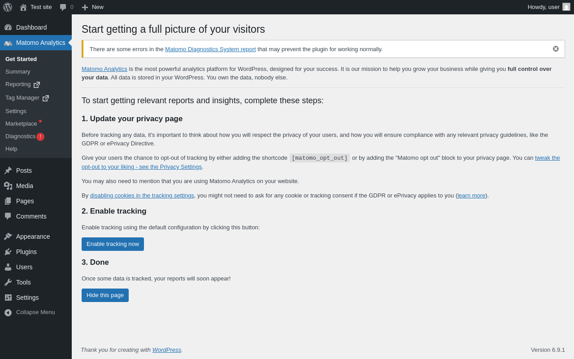The width and height of the screenshot is (574, 359).
Task: Open Reporting external link in sidebar
Action: [22, 84]
